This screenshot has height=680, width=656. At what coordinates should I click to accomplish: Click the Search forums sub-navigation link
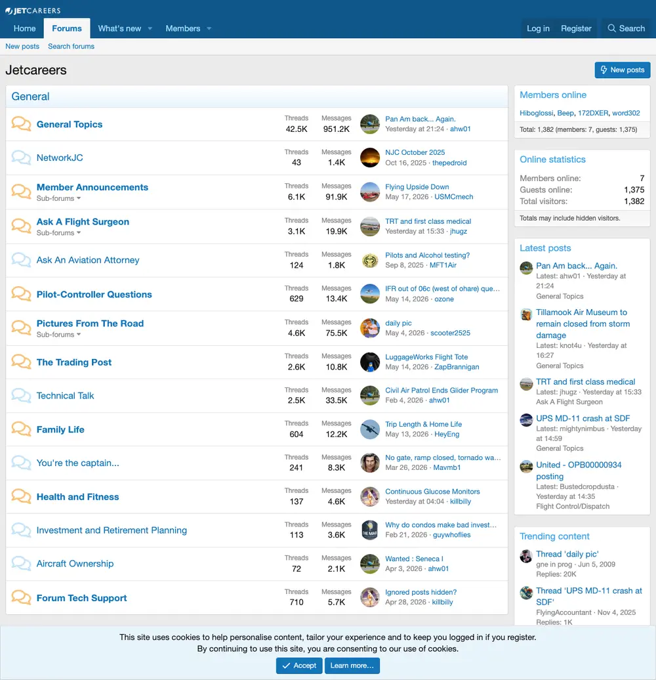[71, 47]
